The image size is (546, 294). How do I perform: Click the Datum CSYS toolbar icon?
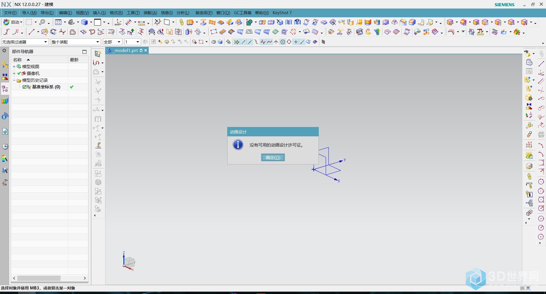[118, 22]
